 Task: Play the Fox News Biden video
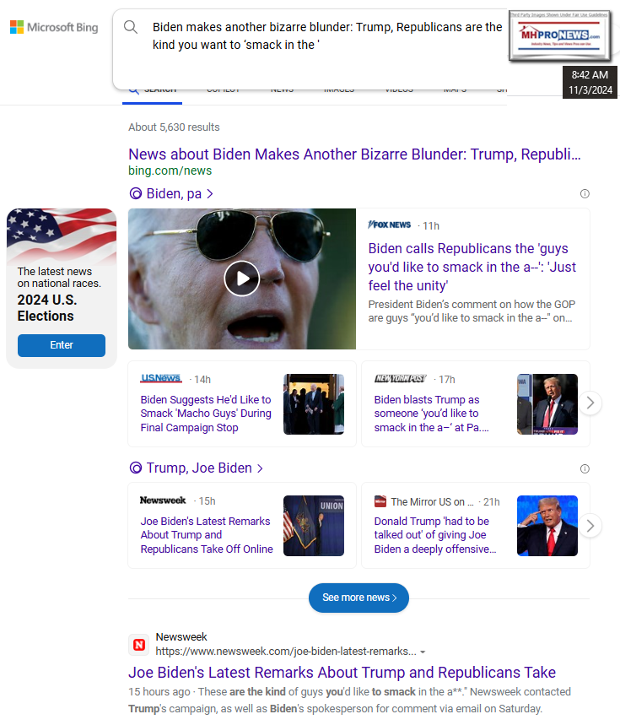[x=241, y=279]
